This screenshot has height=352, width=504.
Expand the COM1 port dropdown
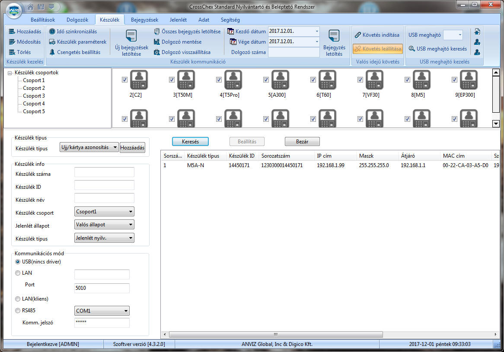pyautogui.click(x=126, y=311)
